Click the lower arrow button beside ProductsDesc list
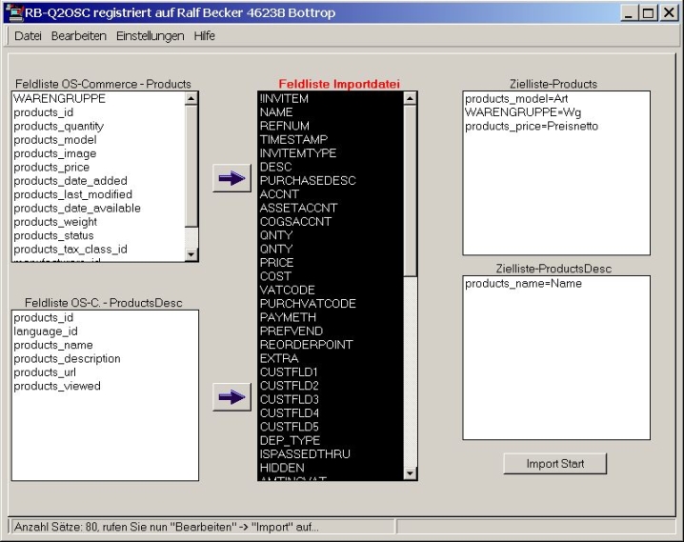The height and width of the screenshot is (542, 684). point(229,398)
